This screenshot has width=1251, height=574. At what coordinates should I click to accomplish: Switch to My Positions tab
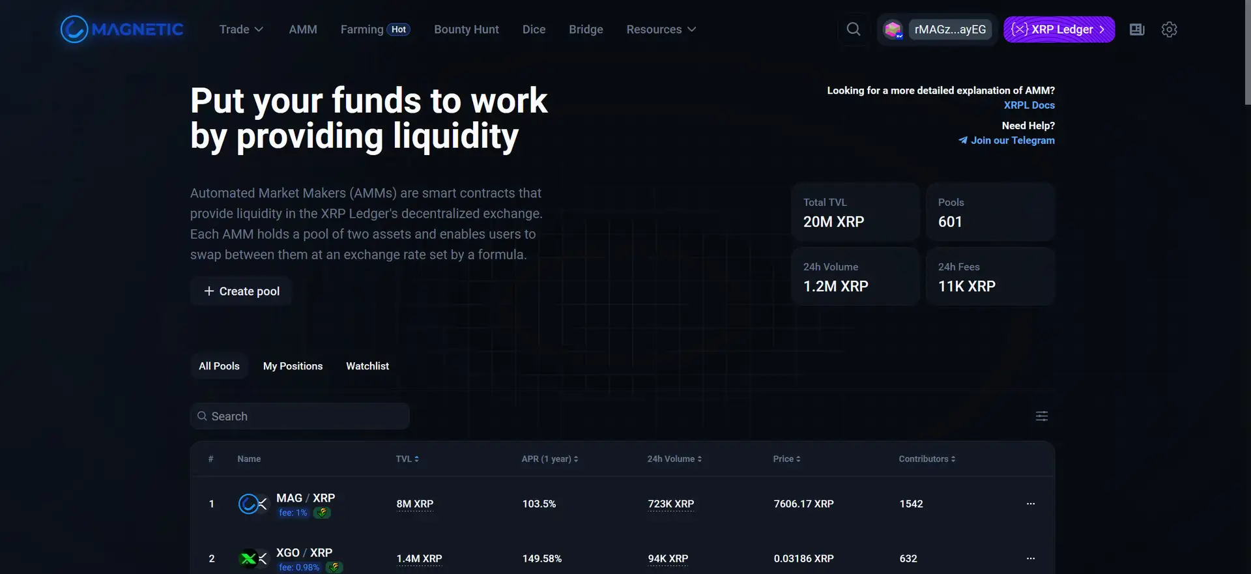pyautogui.click(x=293, y=366)
